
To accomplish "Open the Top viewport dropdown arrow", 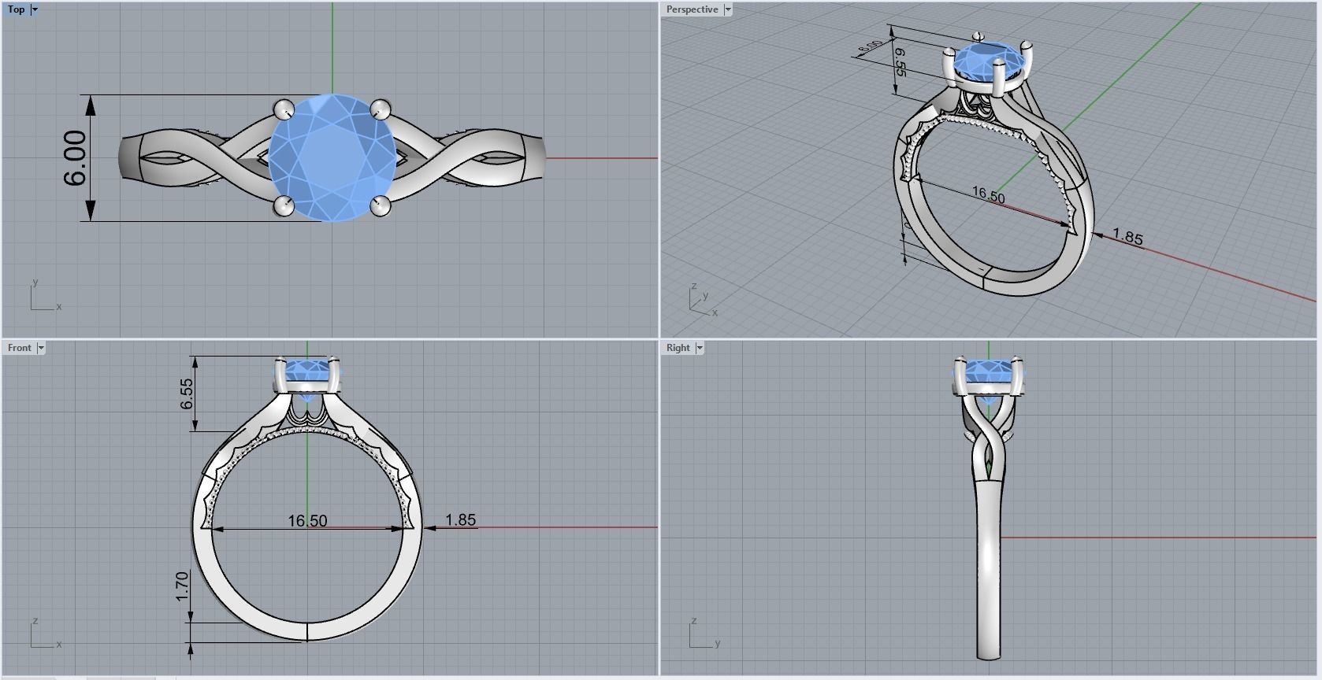I will [35, 9].
